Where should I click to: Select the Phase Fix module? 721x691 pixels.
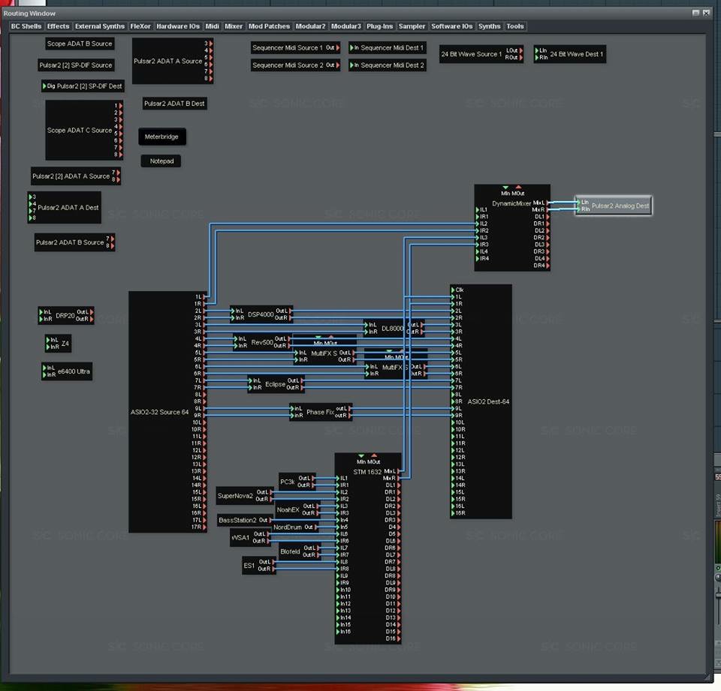coord(321,412)
